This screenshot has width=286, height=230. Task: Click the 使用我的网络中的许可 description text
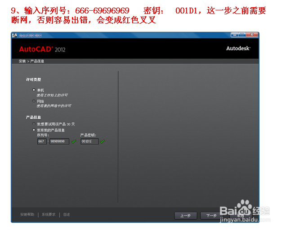[54, 106]
